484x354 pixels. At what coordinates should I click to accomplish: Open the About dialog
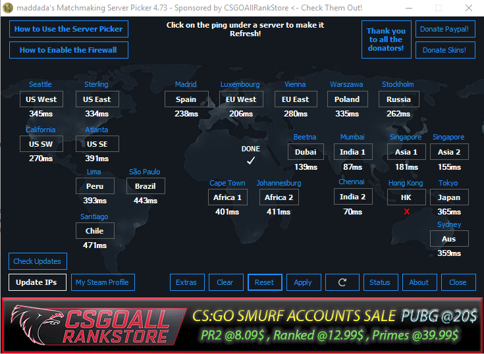(x=419, y=282)
